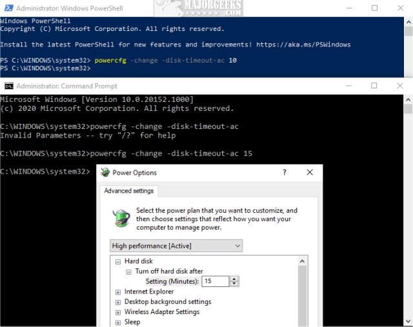The width and height of the screenshot is (413, 327).
Task: Click the Power Options title text
Action: (x=135, y=172)
